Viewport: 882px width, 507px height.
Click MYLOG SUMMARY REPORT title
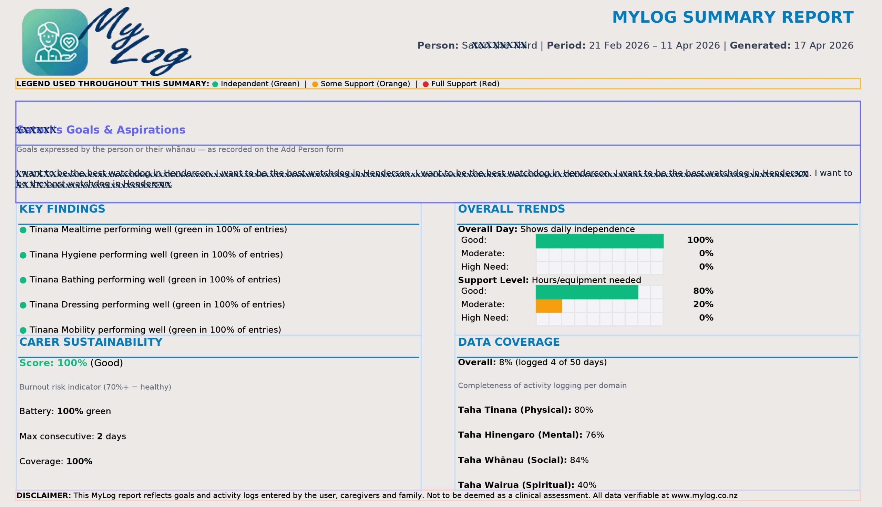(733, 18)
